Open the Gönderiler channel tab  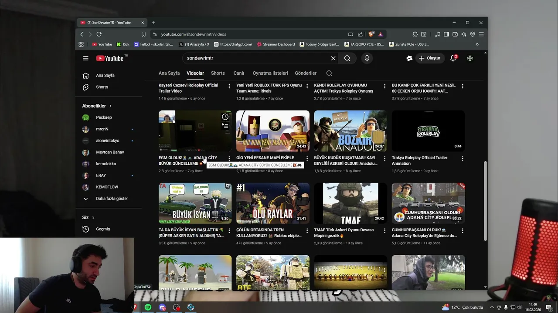tap(306, 73)
